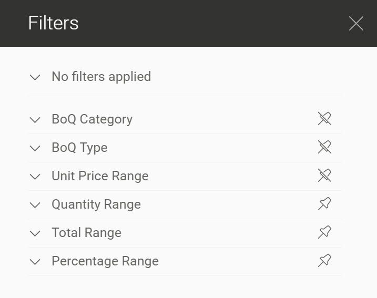The height and width of the screenshot is (298, 377).
Task: Open the Quantity Range filter label
Action: pos(96,204)
